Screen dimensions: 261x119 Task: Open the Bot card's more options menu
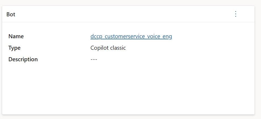click(x=235, y=14)
